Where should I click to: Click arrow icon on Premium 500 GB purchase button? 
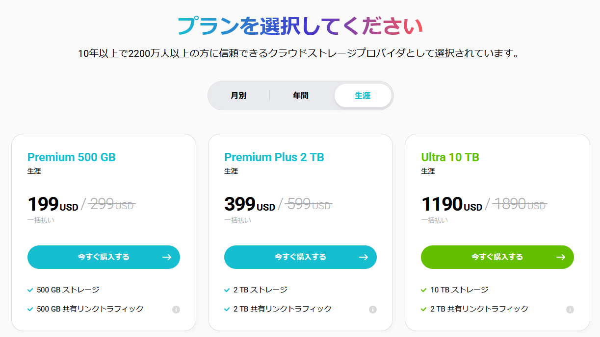[x=167, y=257]
